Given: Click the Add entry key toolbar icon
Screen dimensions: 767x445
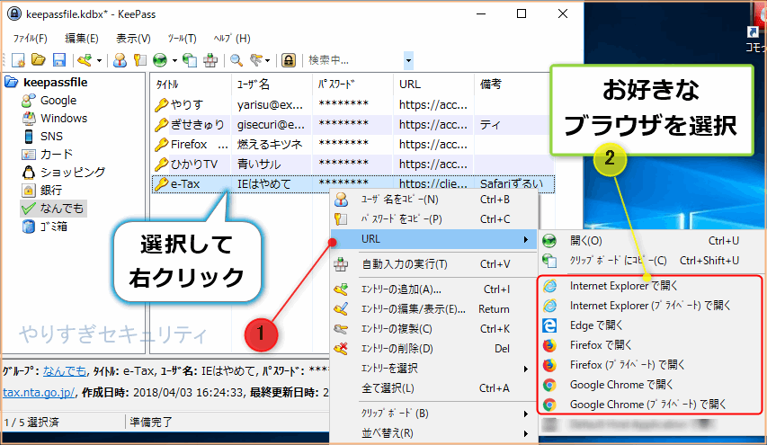Looking at the screenshot, I should [x=85, y=60].
